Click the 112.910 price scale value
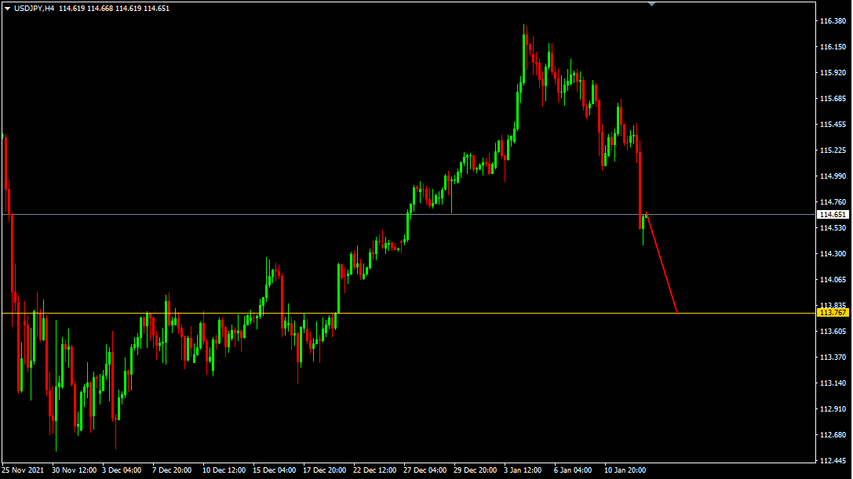This screenshot has height=479, width=853. [833, 409]
